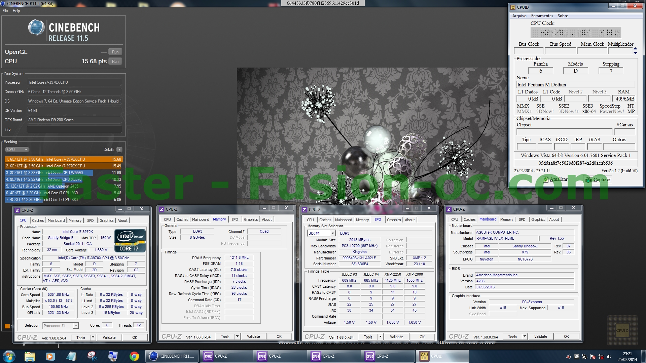
Task: Switch to the CPUID taskbar button
Action: 443,356
